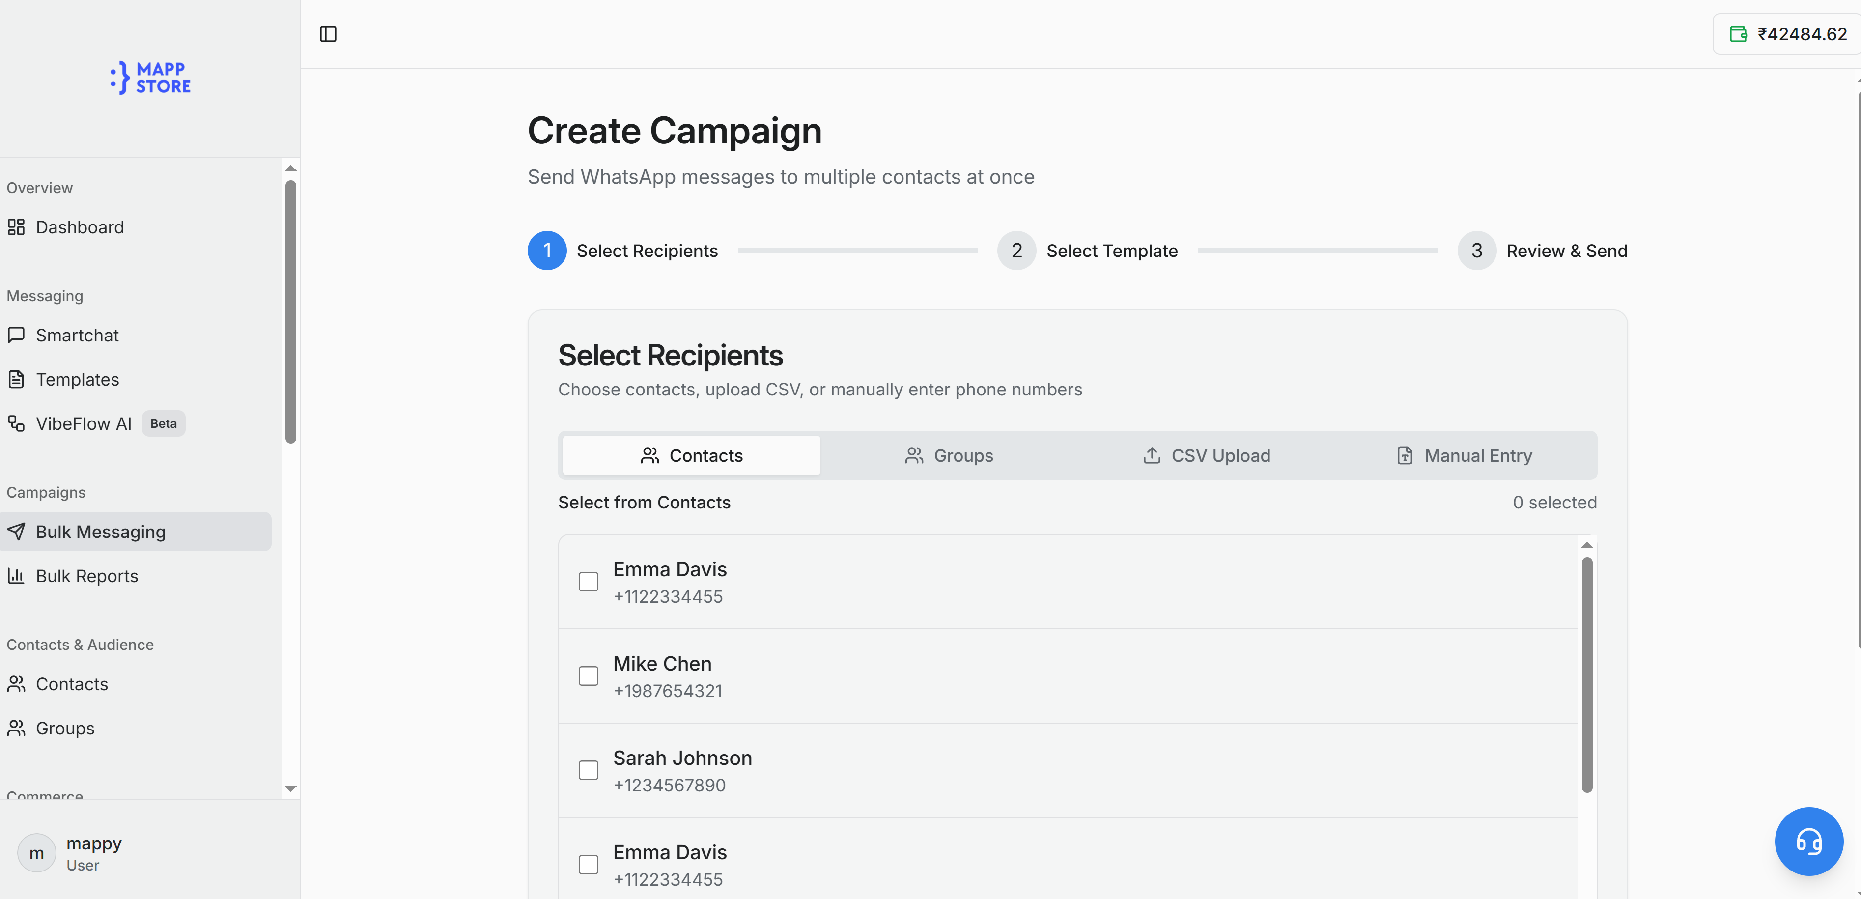Select Mike Chen contact checkbox
Image resolution: width=1861 pixels, height=899 pixels.
click(589, 676)
